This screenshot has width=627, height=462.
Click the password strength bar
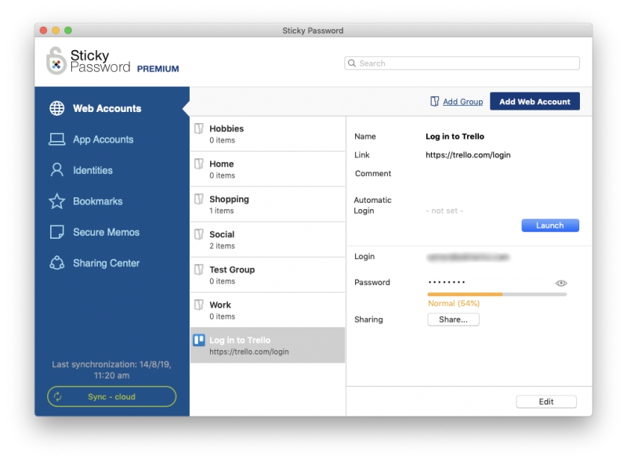497,294
